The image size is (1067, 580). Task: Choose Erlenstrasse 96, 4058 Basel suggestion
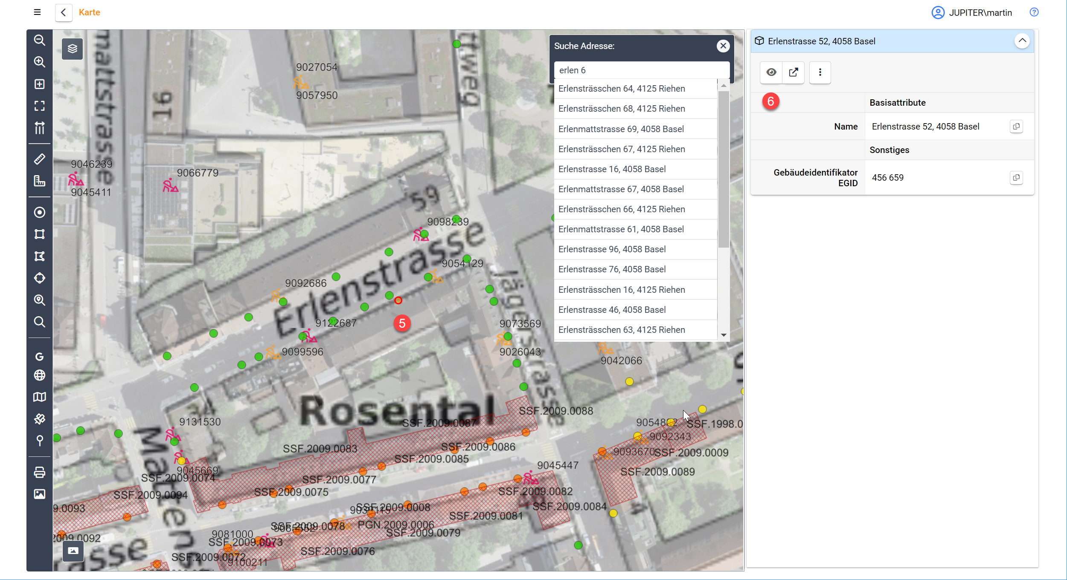pyautogui.click(x=636, y=249)
